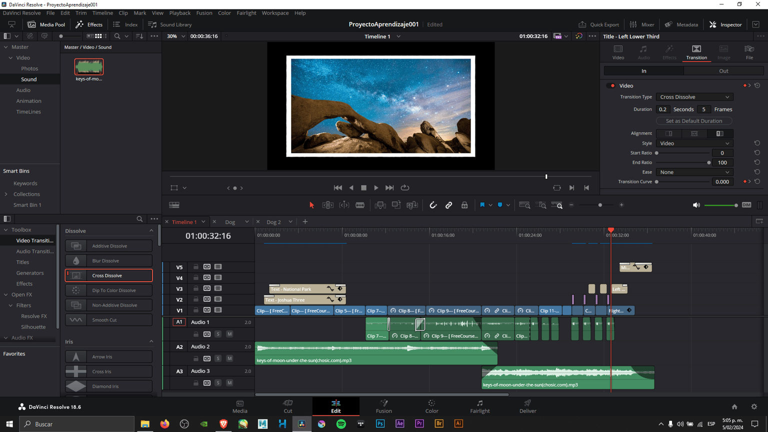The image size is (768, 432).
Task: Open the Ease dropdown
Action: pos(694,172)
